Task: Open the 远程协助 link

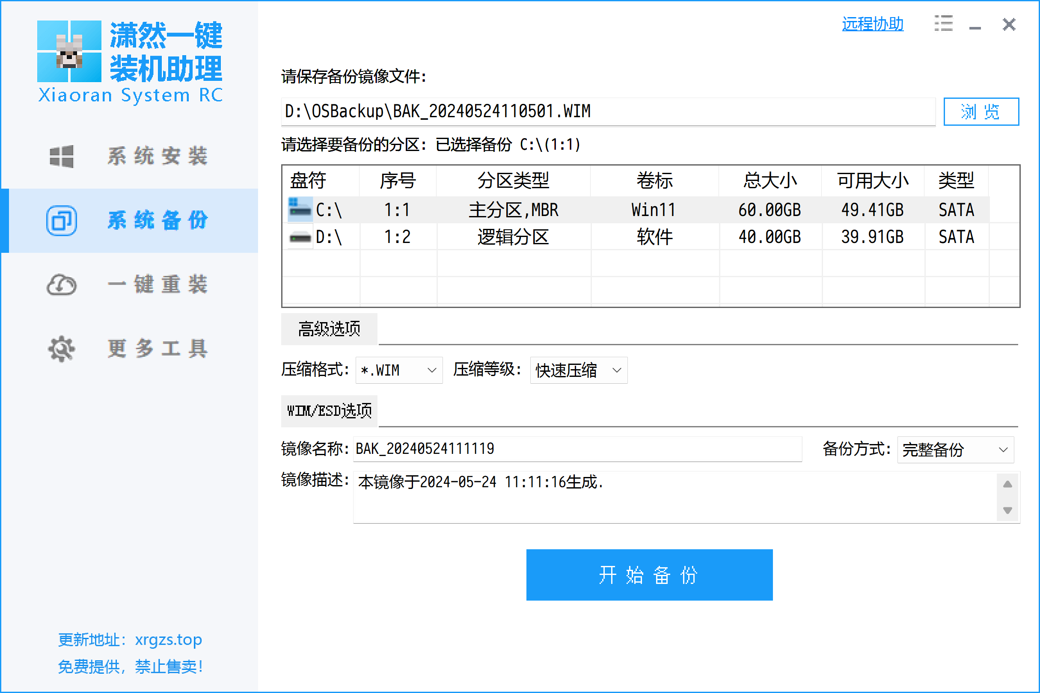Action: (872, 24)
